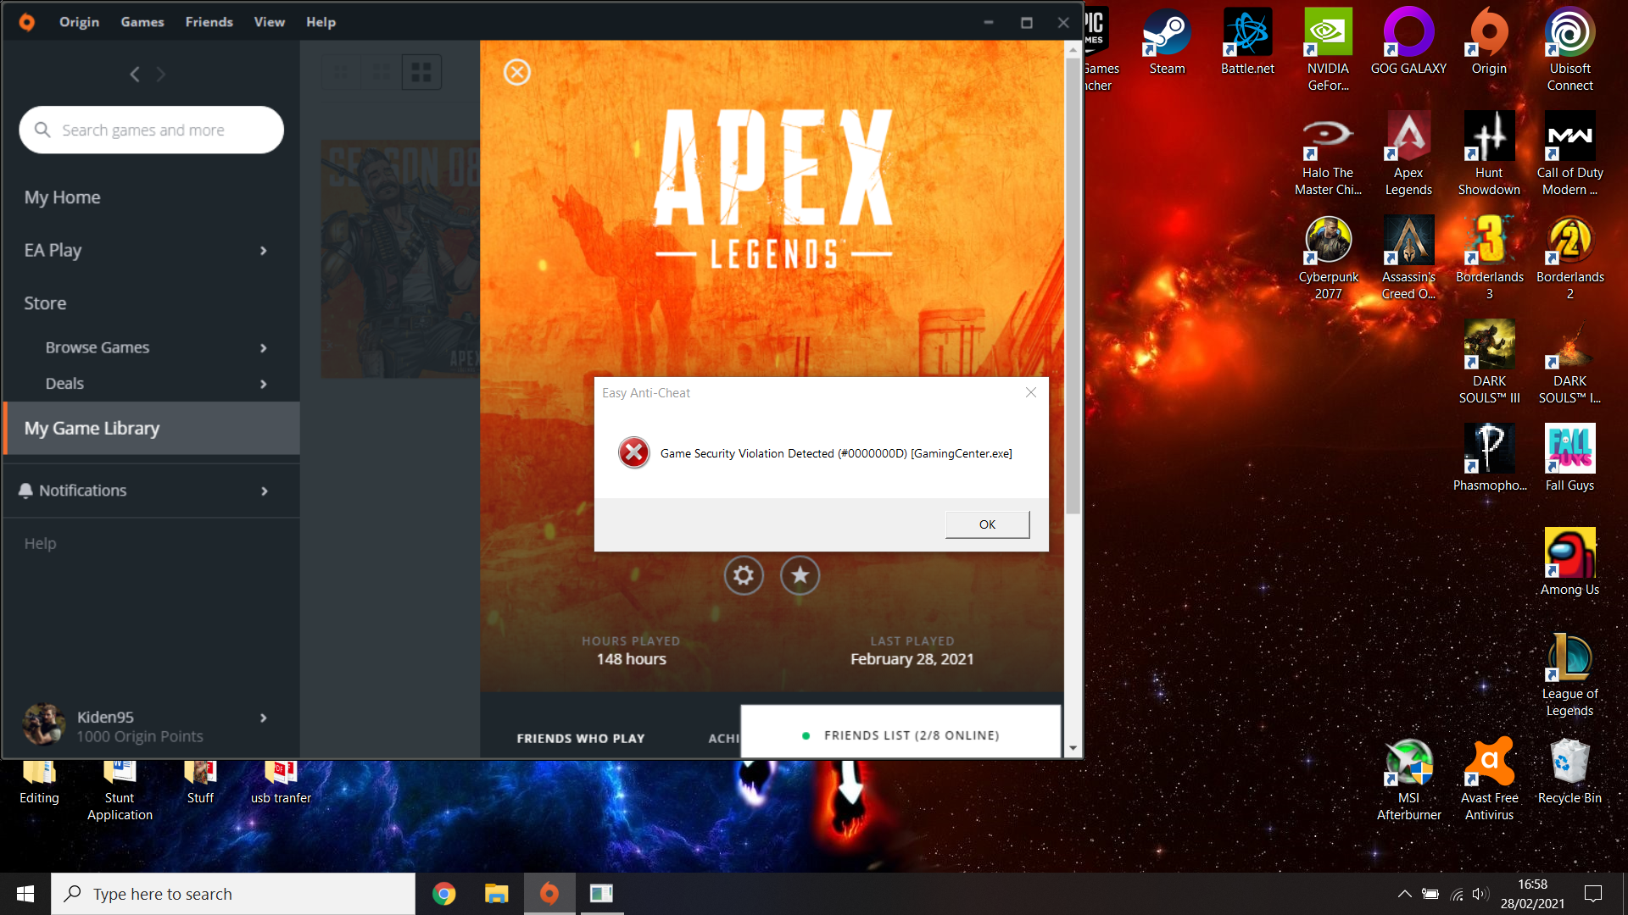
Task: Select the Cyberpunk 2077 desktop icon
Action: (1328, 258)
